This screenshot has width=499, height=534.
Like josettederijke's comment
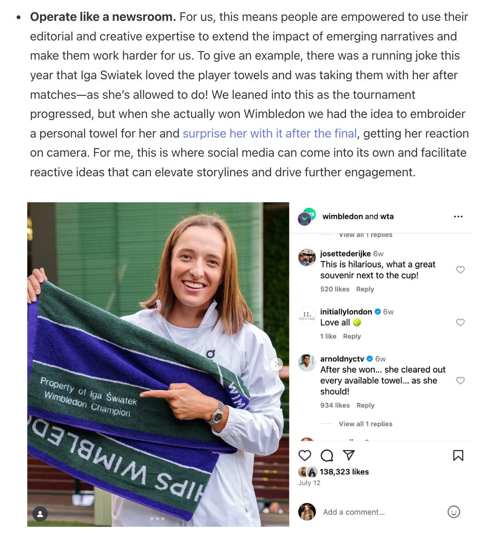(x=460, y=270)
